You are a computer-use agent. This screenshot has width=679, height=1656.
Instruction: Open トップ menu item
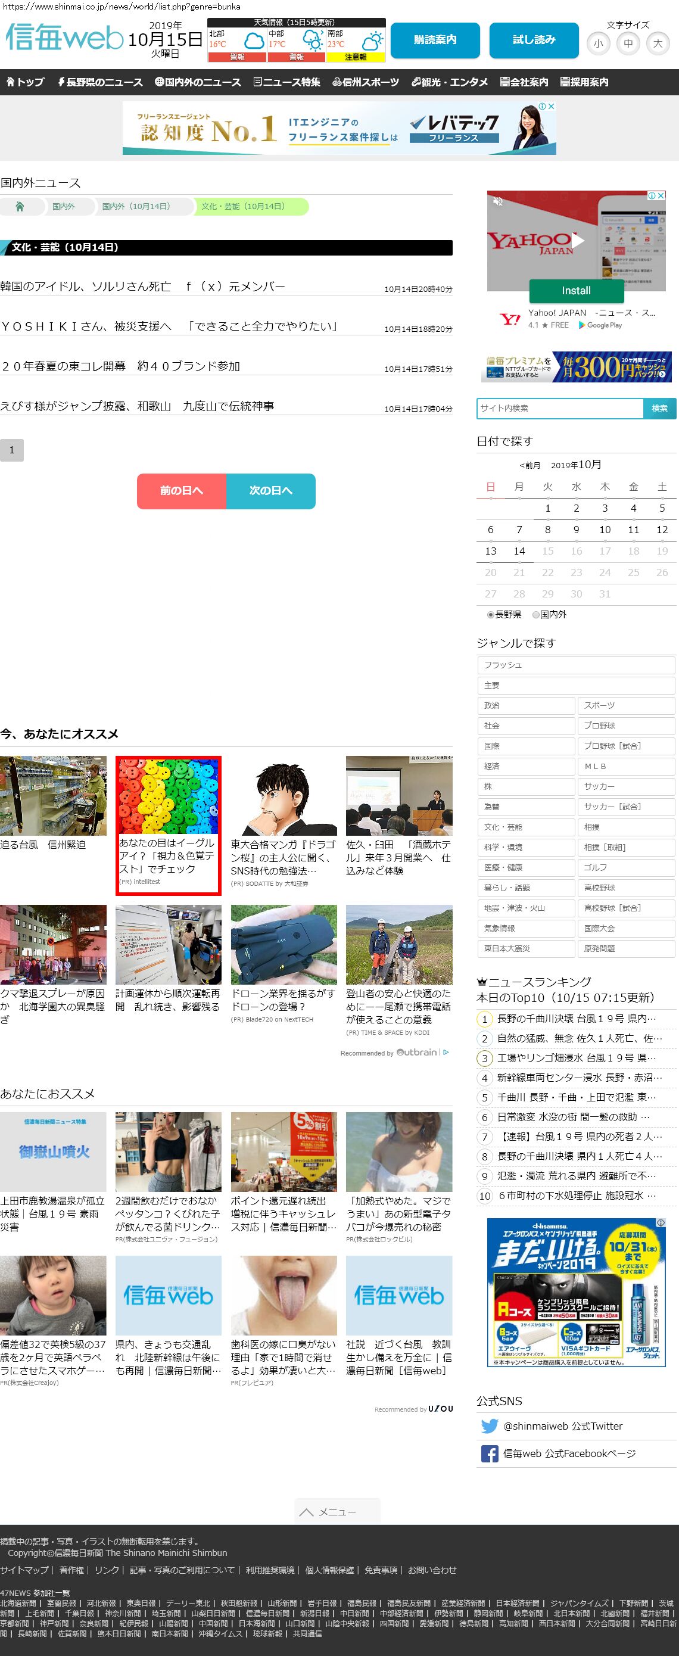25,82
